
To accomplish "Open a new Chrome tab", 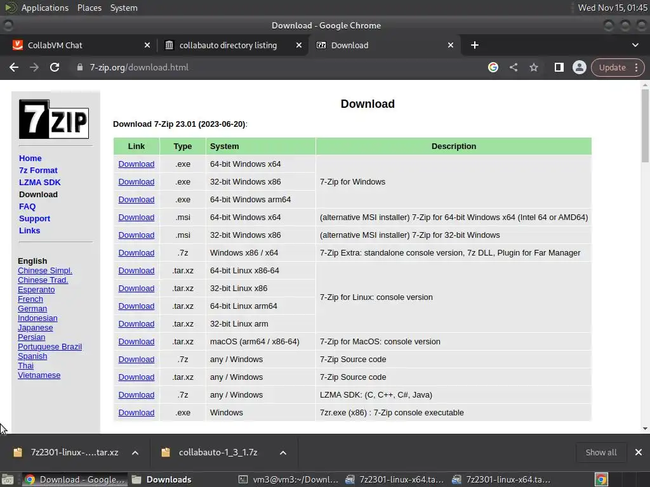I will point(475,45).
